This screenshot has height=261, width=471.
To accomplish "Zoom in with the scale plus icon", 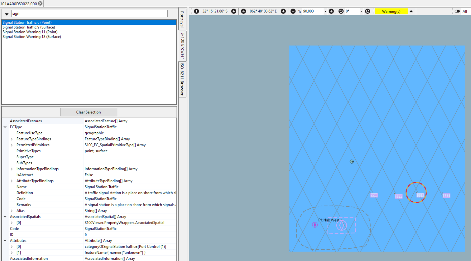I will click(331, 11).
